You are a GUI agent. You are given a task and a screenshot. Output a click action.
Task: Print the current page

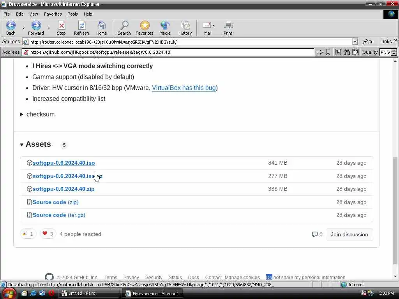pyautogui.click(x=228, y=28)
